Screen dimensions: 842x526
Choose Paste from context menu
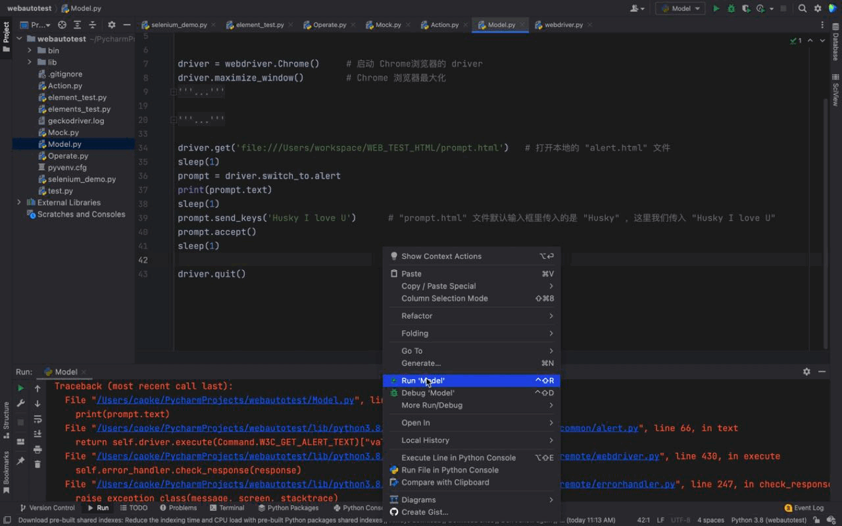[471, 274]
